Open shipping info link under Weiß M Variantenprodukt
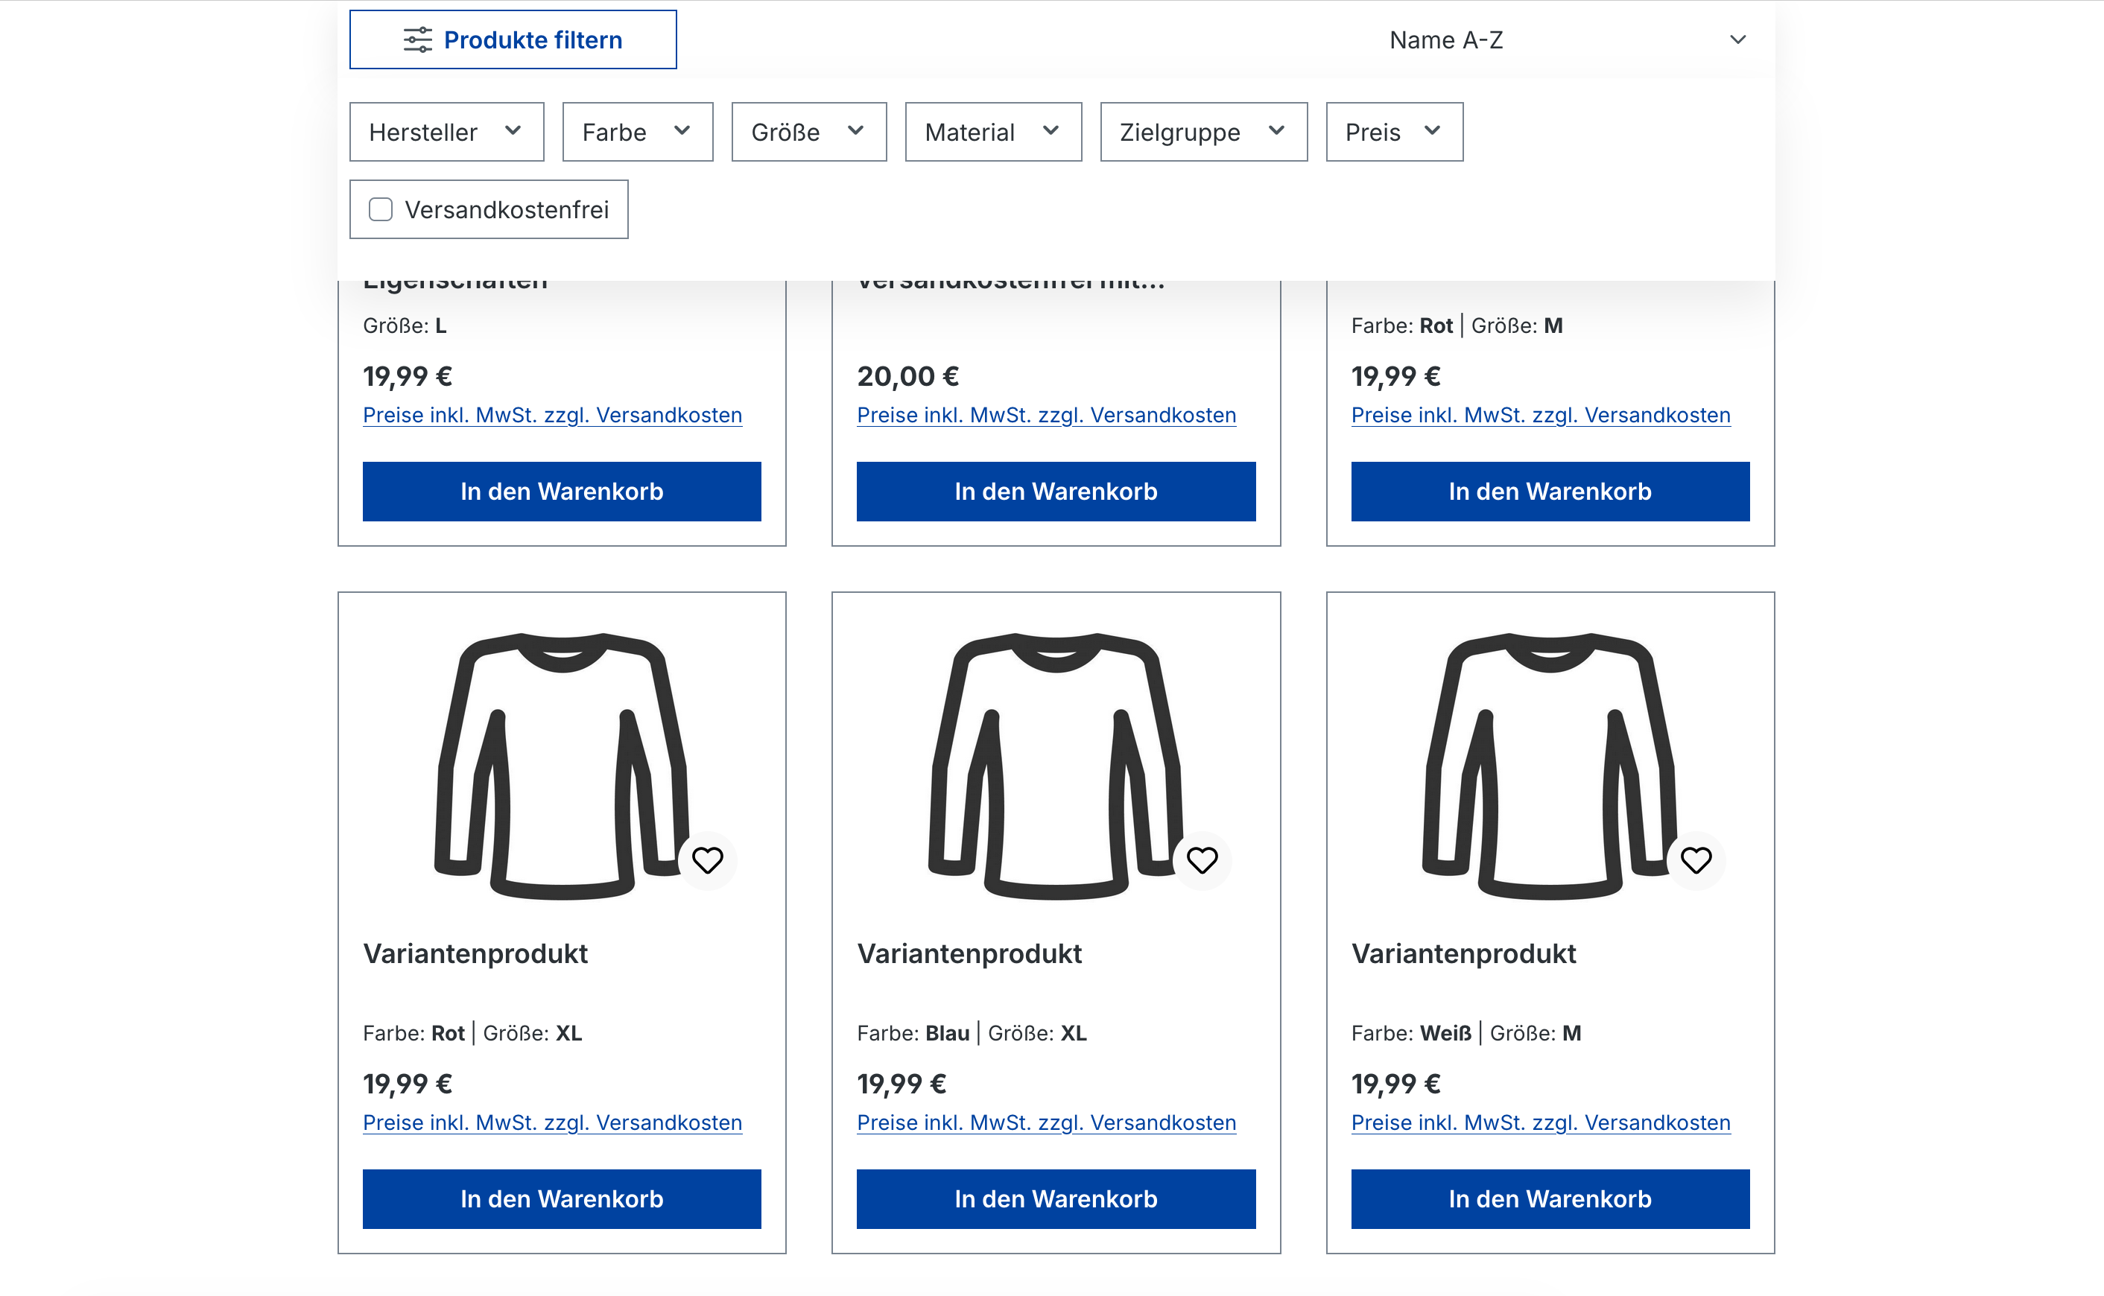Image resolution: width=2104 pixels, height=1296 pixels. click(x=1541, y=1122)
